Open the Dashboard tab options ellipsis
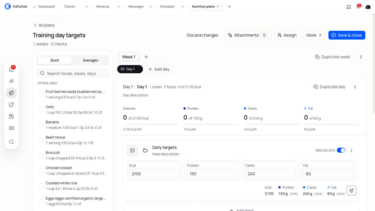The width and height of the screenshot is (375, 211). click(x=59, y=6)
